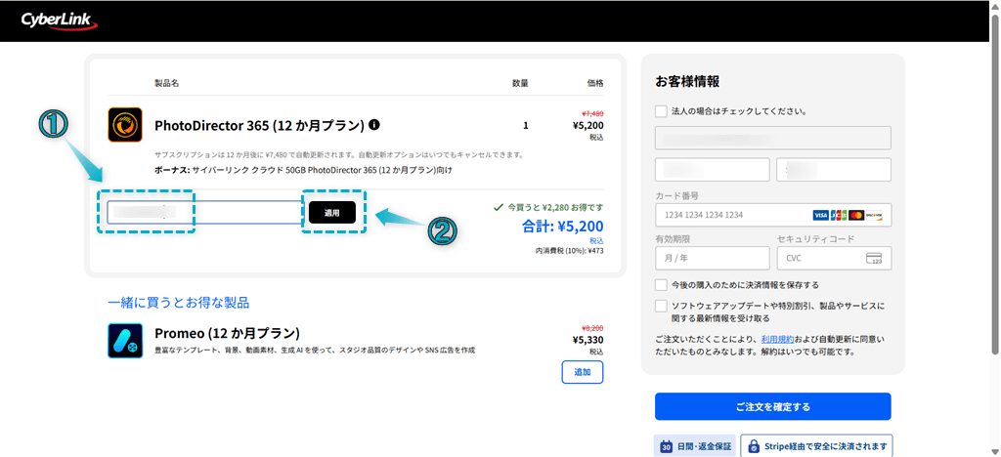Check the 法人の場合はチェックしてください box

click(x=662, y=111)
